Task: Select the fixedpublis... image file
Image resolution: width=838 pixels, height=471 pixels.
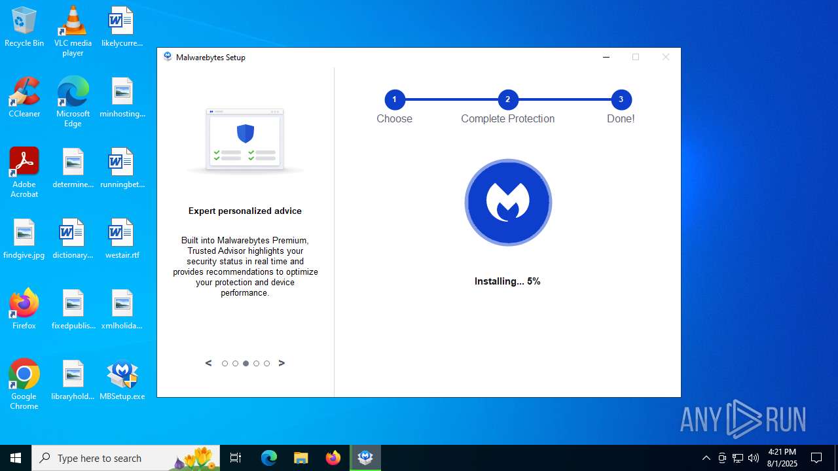Action: pos(73,309)
